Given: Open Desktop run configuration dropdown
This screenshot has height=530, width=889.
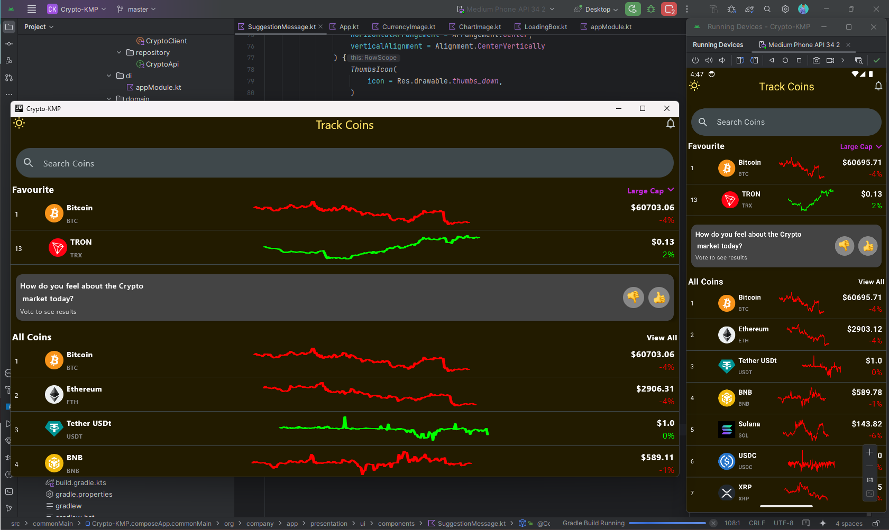Looking at the screenshot, I should click(596, 9).
